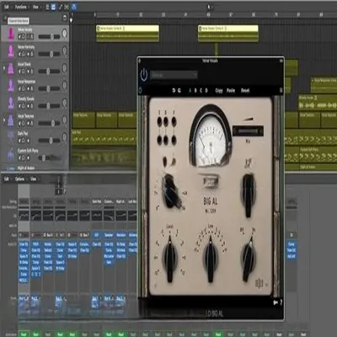This screenshot has height=337, width=337.
Task: Click Vocal Textures track icon
Action: [x=11, y=120]
